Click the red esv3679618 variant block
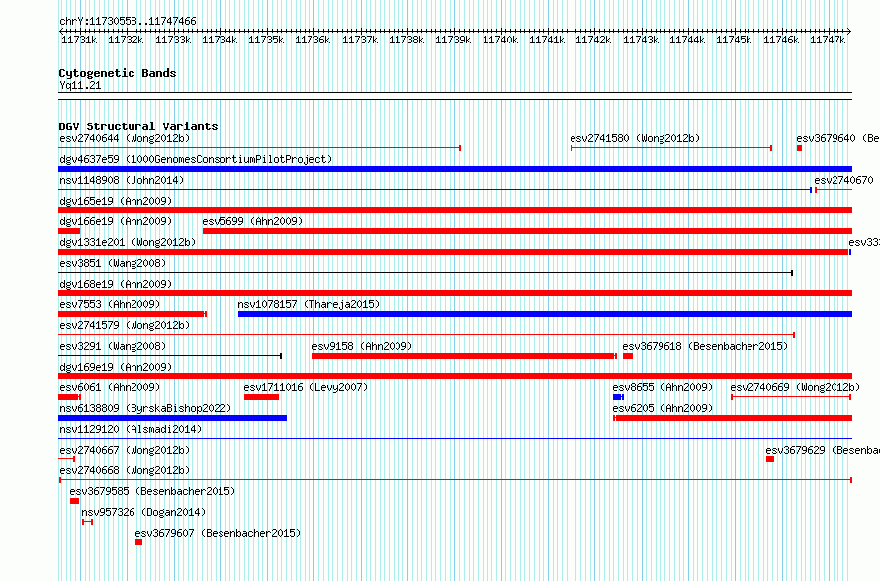Viewport: 880px width, 581px height. point(628,356)
